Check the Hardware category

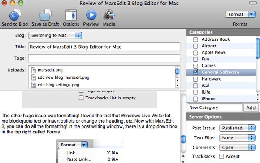195,79
